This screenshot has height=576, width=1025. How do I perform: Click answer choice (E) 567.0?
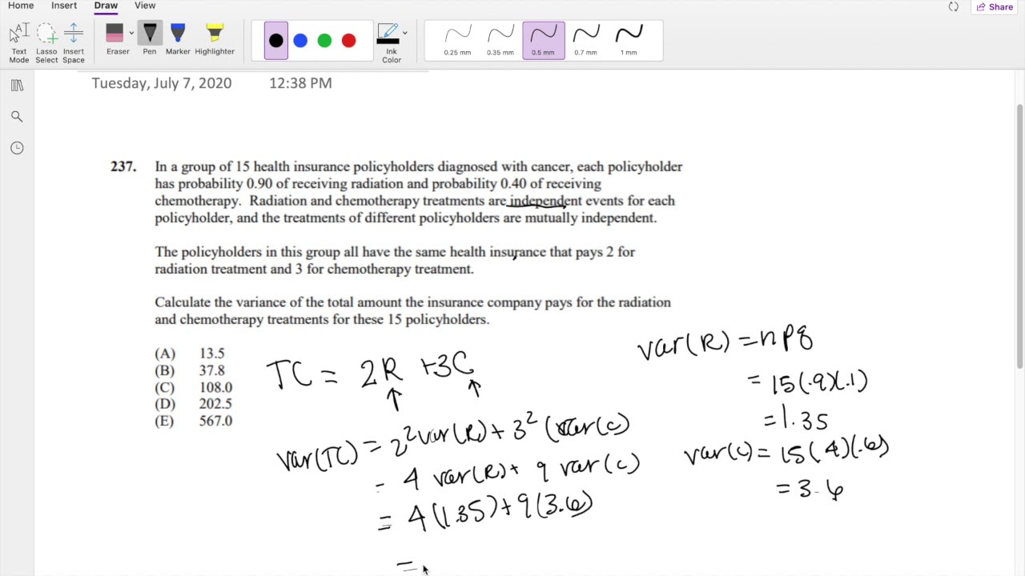click(194, 421)
